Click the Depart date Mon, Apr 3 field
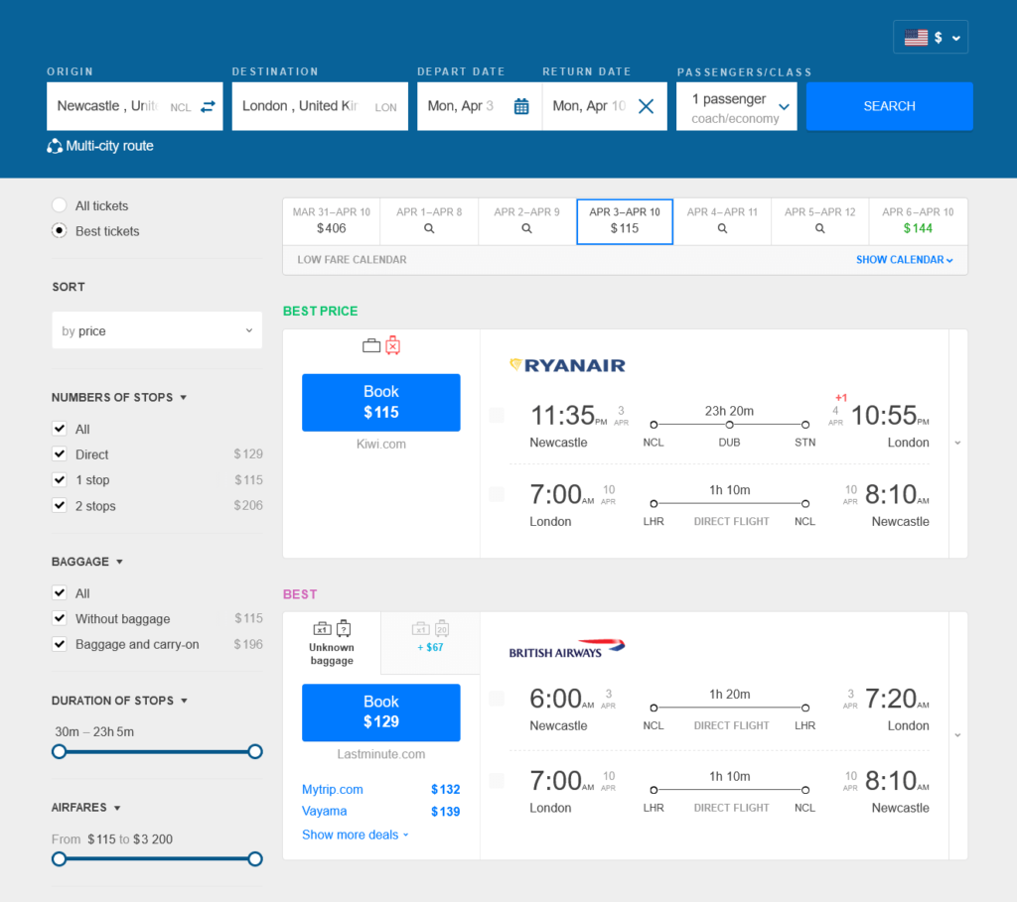The image size is (1017, 902). 480,106
